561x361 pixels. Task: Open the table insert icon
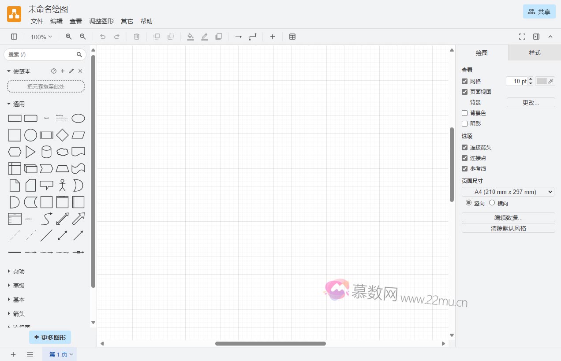(292, 37)
